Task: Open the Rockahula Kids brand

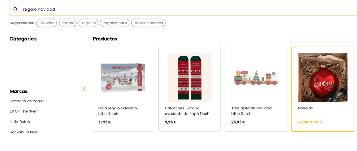Action: (x=23, y=132)
